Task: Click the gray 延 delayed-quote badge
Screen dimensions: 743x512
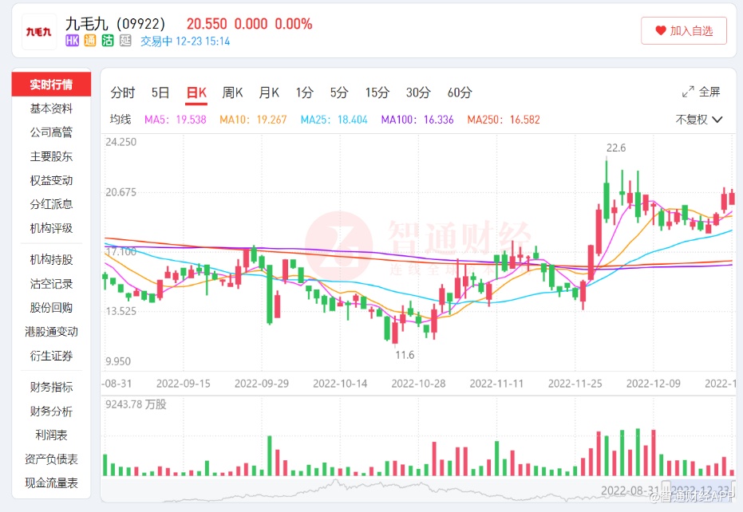Action: 125,41
